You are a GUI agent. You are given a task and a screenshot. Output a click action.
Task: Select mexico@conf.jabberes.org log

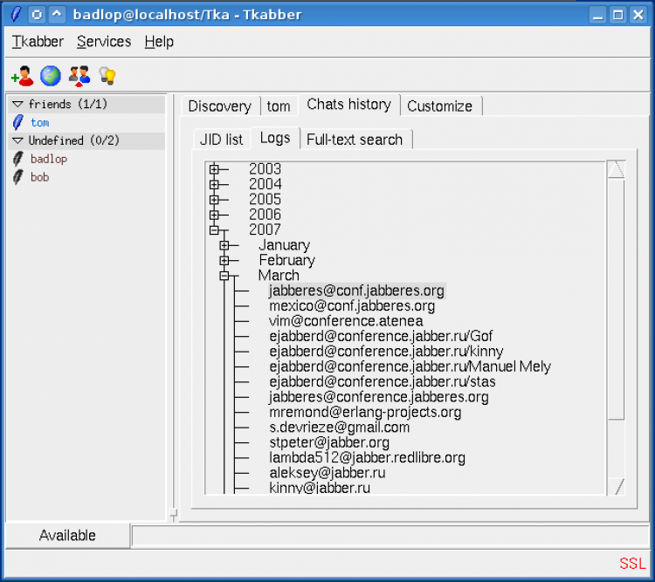click(x=352, y=306)
